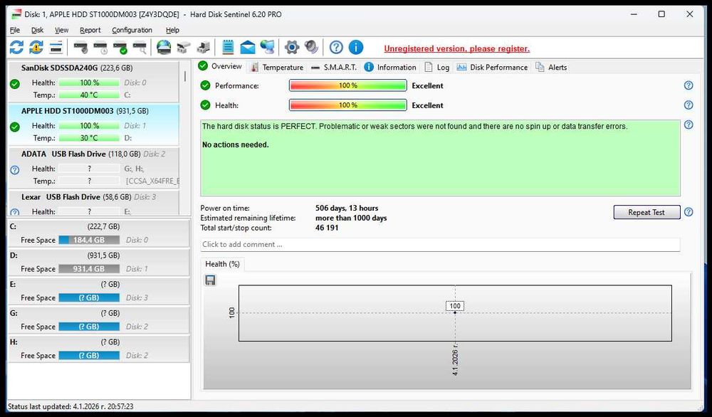
Task: Click the globe with monitor network icon
Action: (x=268, y=47)
